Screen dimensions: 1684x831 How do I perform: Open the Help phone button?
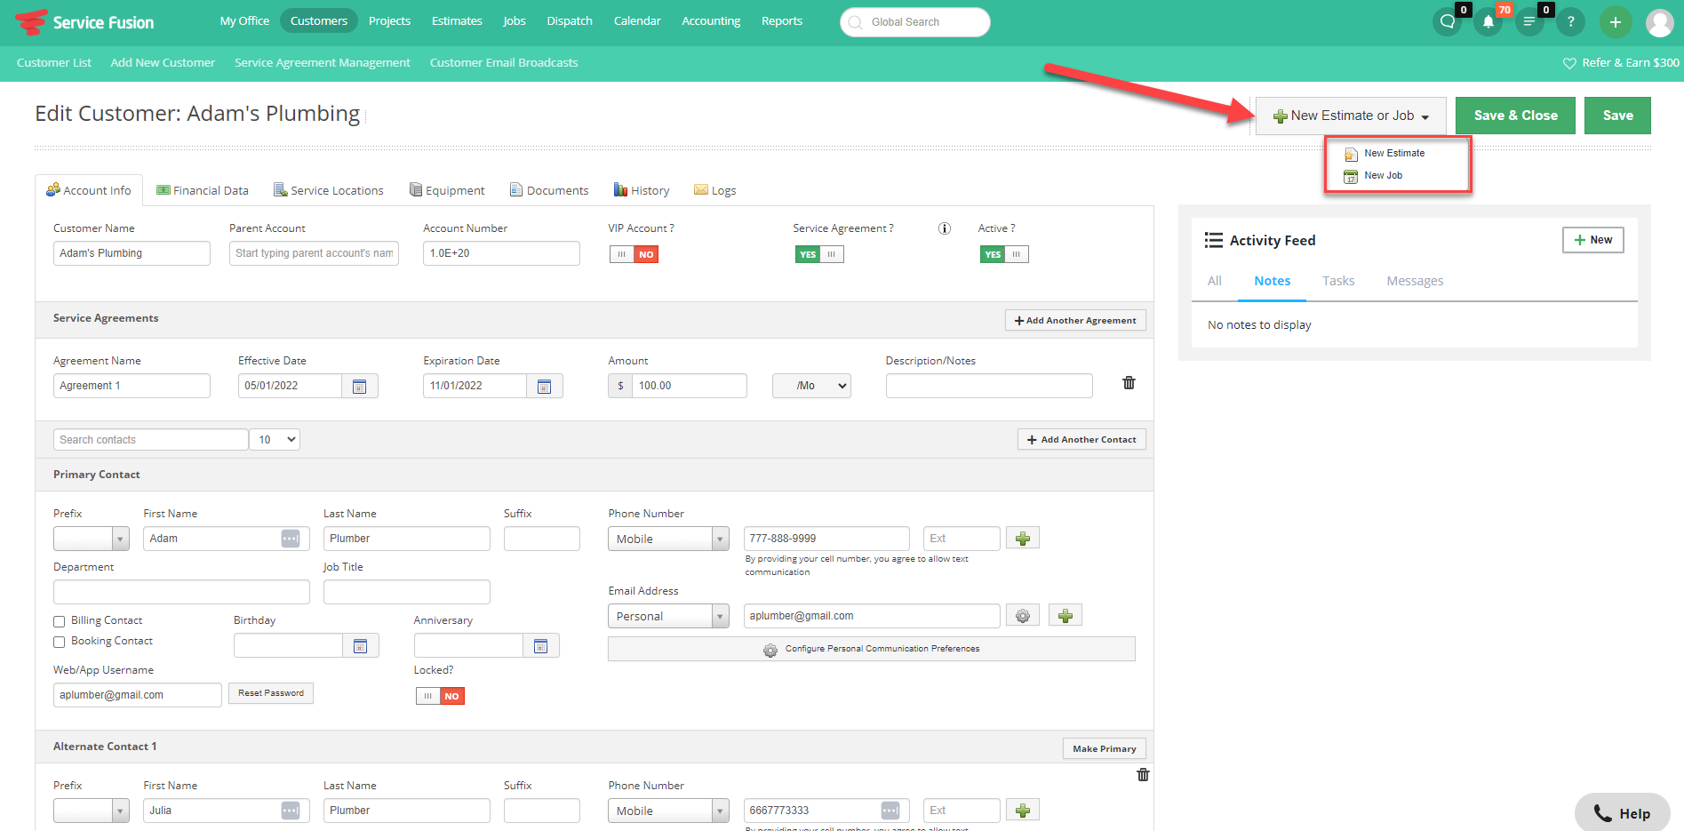tap(1622, 812)
